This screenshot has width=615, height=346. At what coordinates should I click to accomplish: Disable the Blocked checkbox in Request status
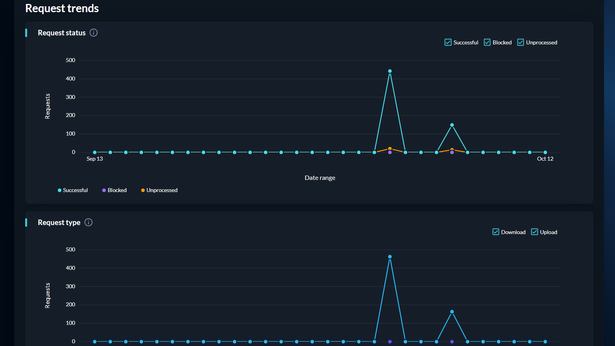click(x=487, y=42)
